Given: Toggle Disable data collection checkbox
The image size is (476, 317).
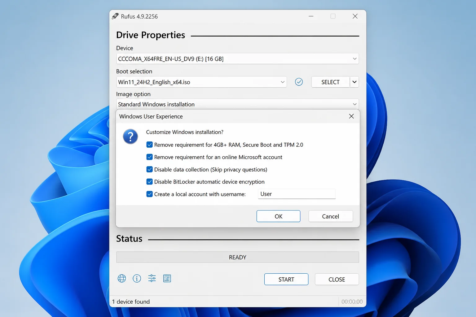Looking at the screenshot, I should click(149, 169).
